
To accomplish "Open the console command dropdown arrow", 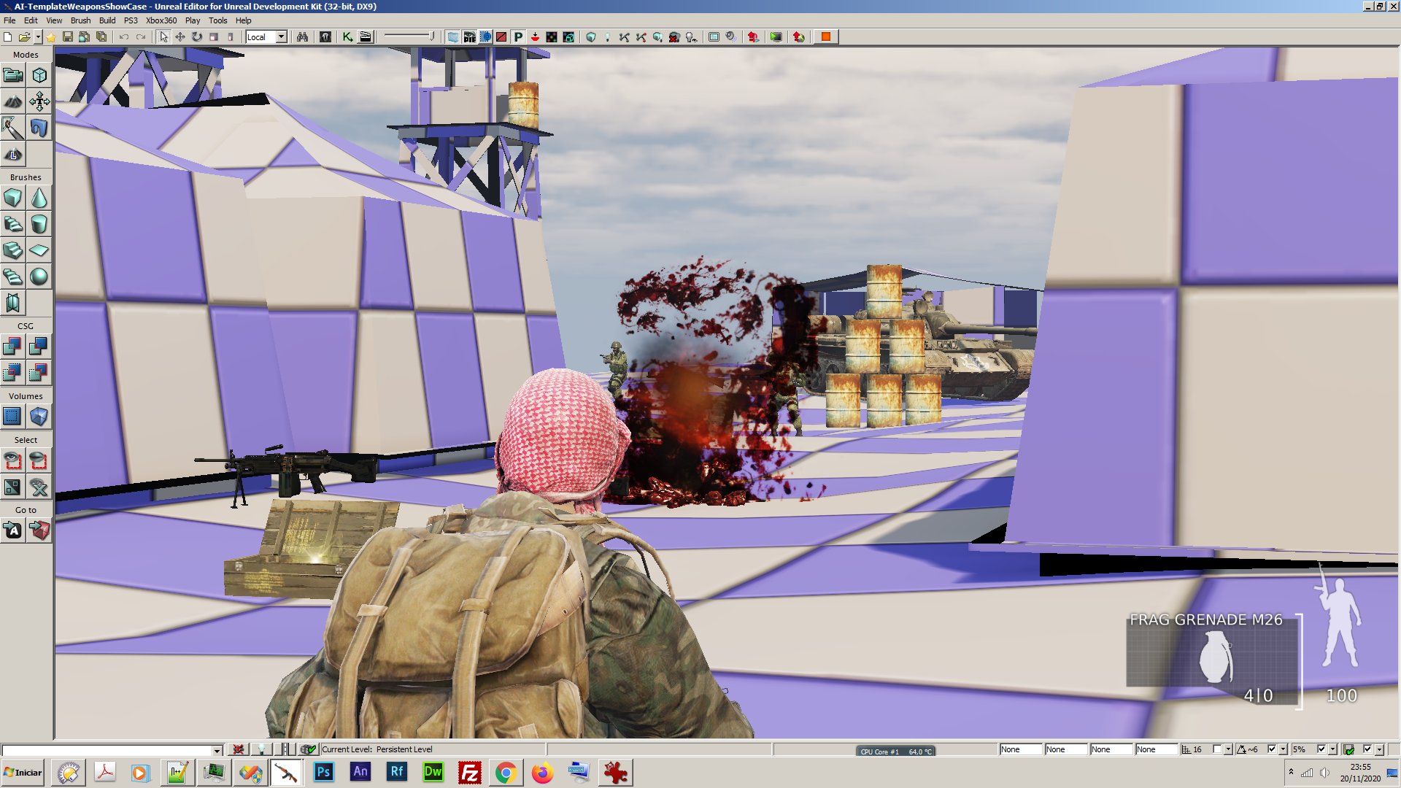I will pyautogui.click(x=217, y=750).
